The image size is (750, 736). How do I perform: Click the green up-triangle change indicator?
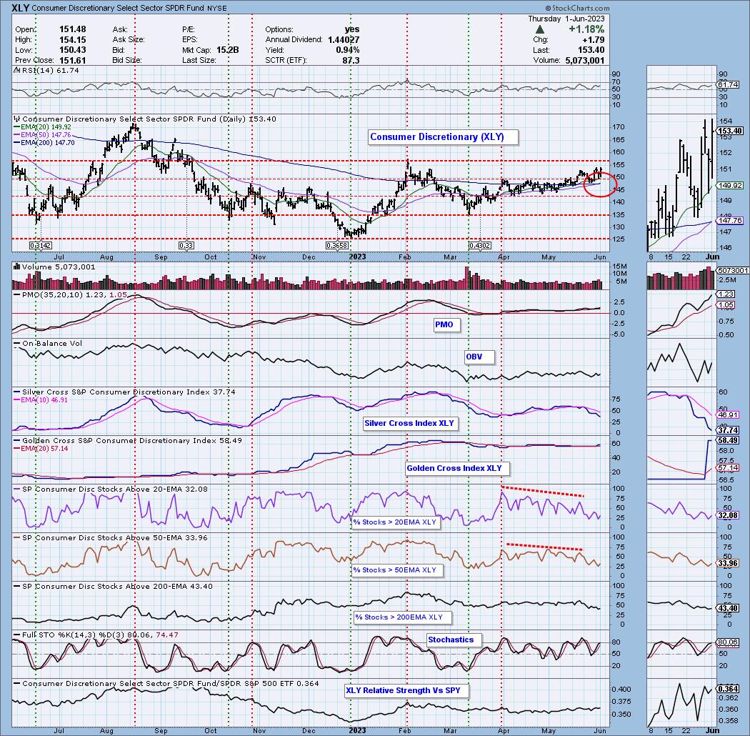coord(539,30)
